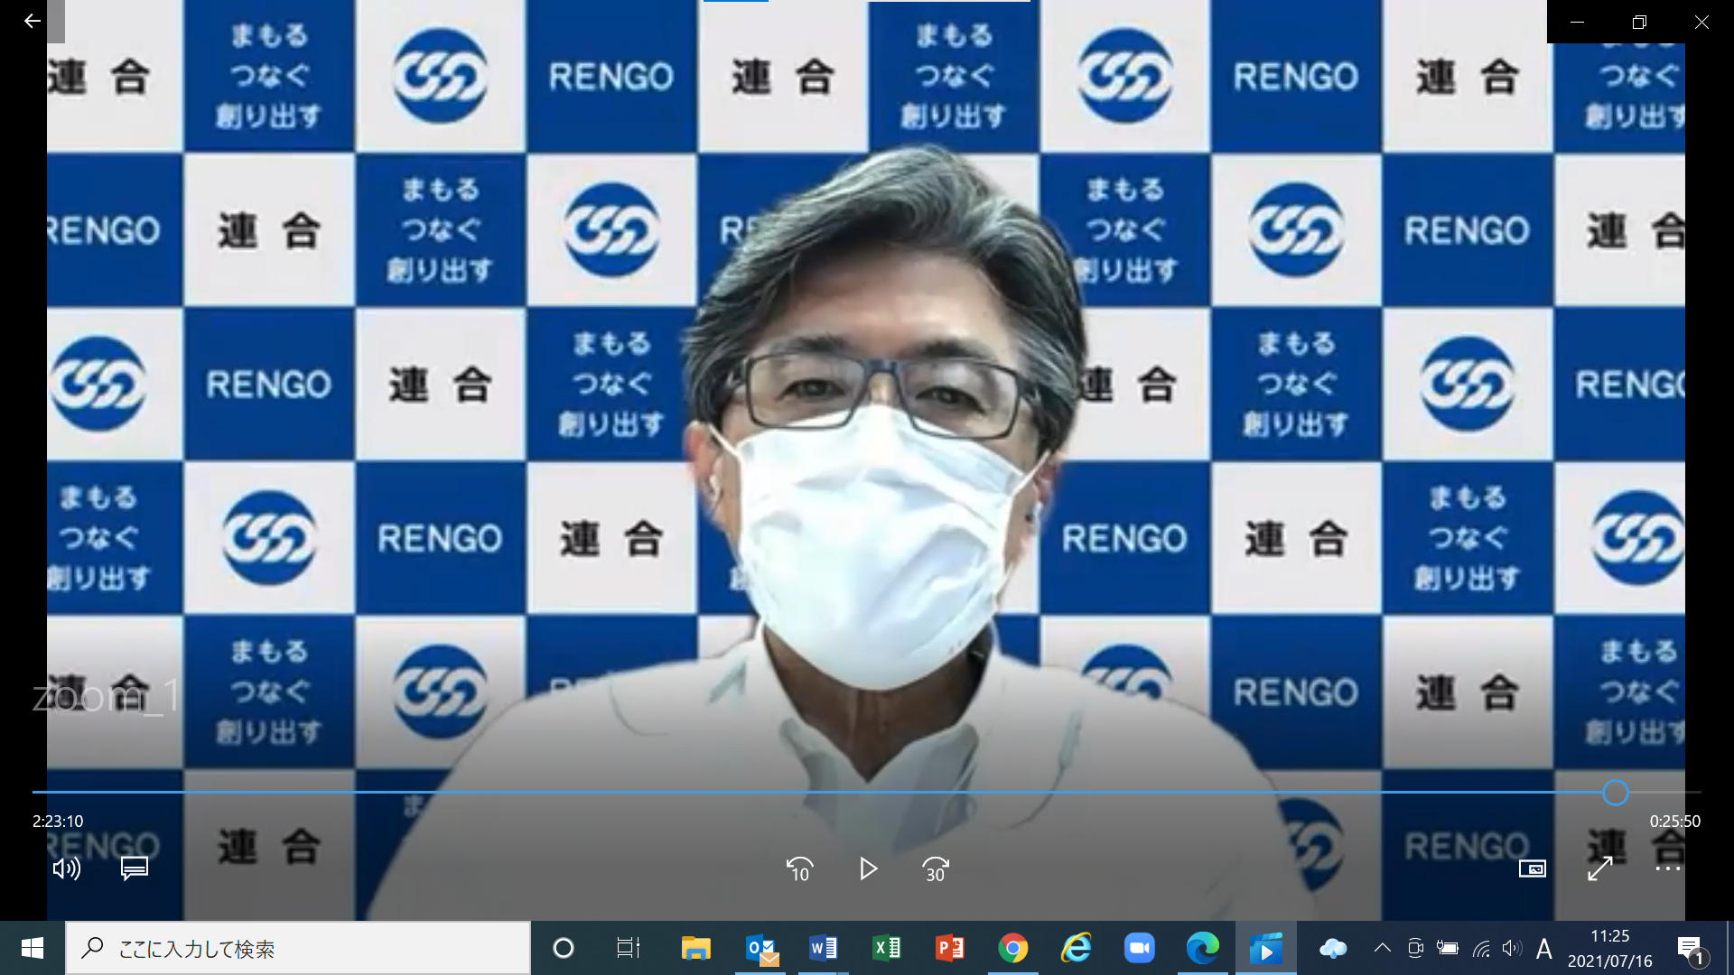The width and height of the screenshot is (1734, 975).
Task: Open Microsoft Edge from taskbar
Action: (1202, 948)
